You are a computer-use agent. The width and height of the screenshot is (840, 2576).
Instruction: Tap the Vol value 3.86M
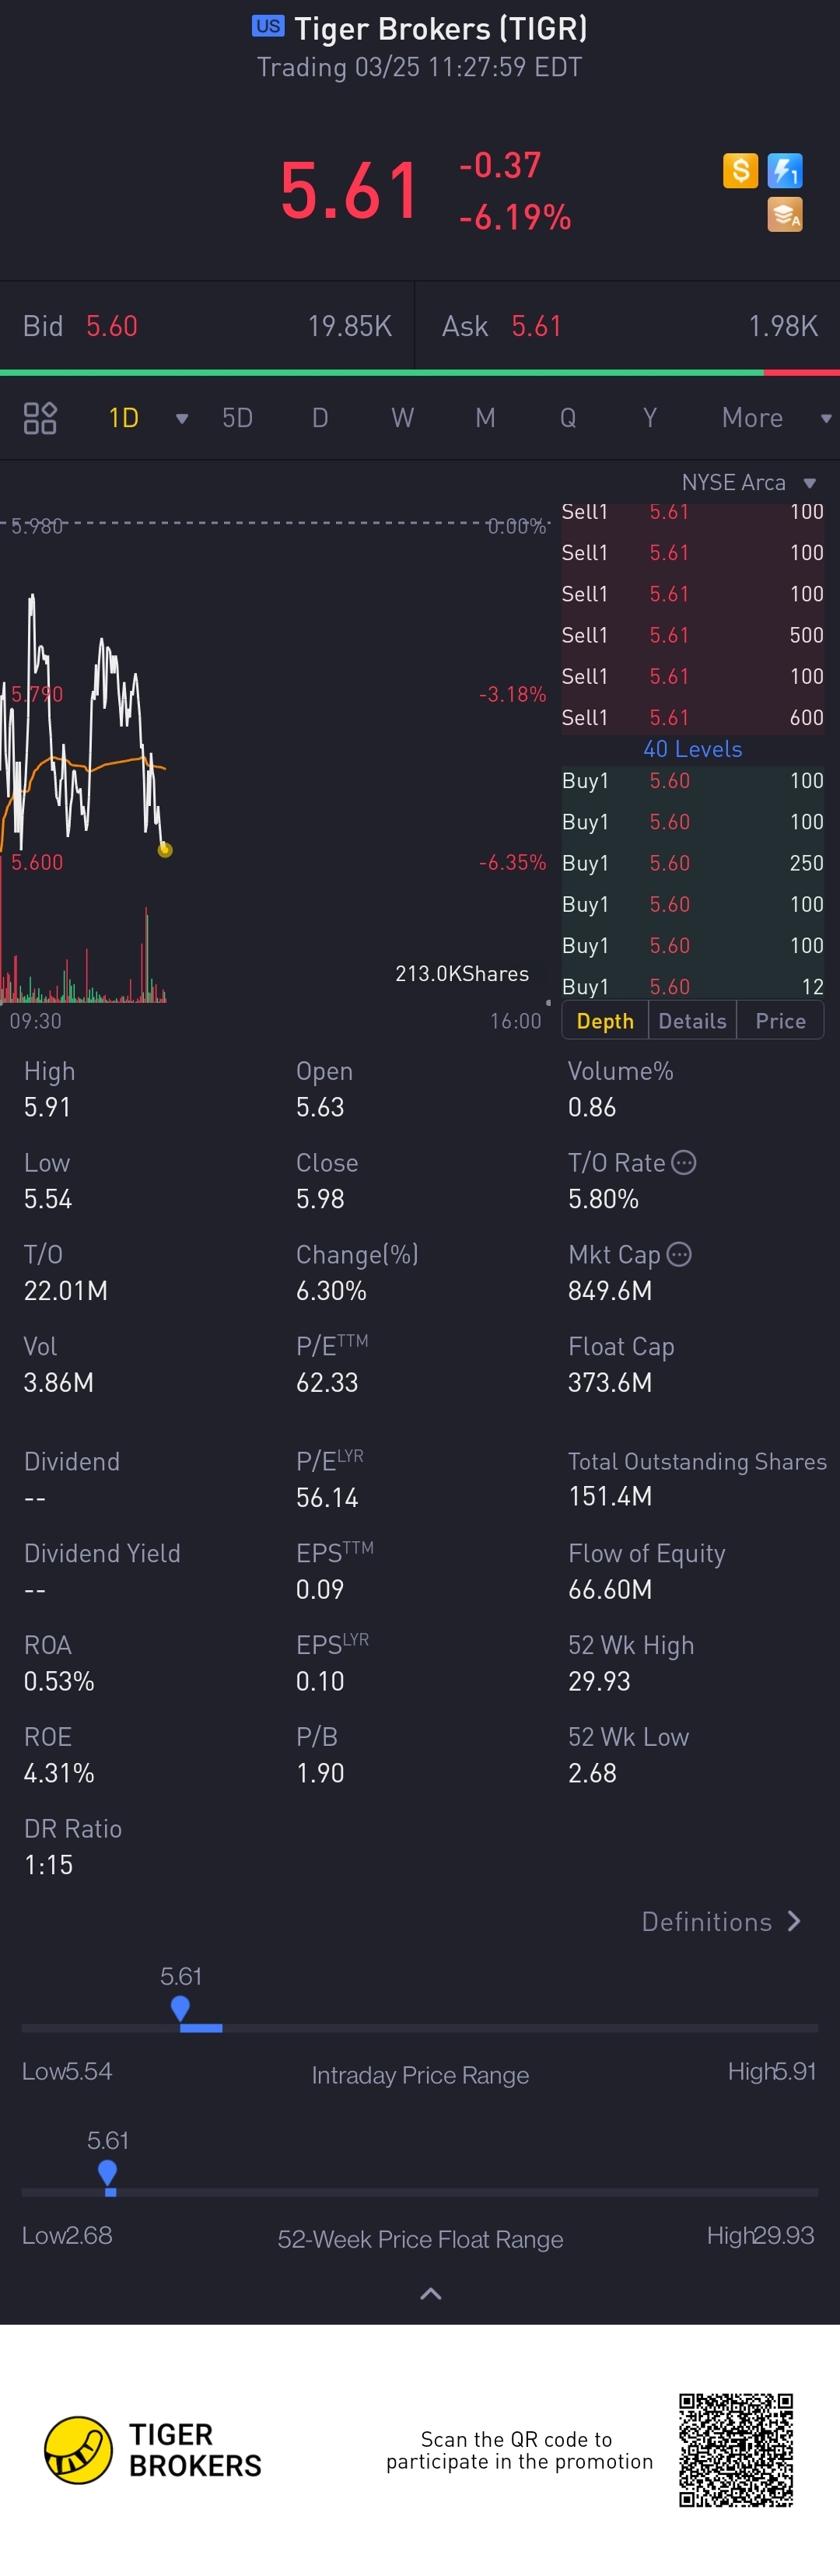58,1383
